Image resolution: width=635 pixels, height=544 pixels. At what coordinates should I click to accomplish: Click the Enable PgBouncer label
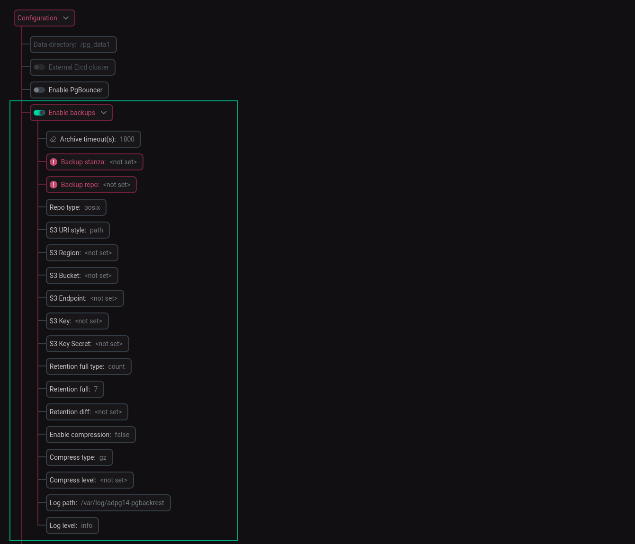pyautogui.click(x=75, y=90)
